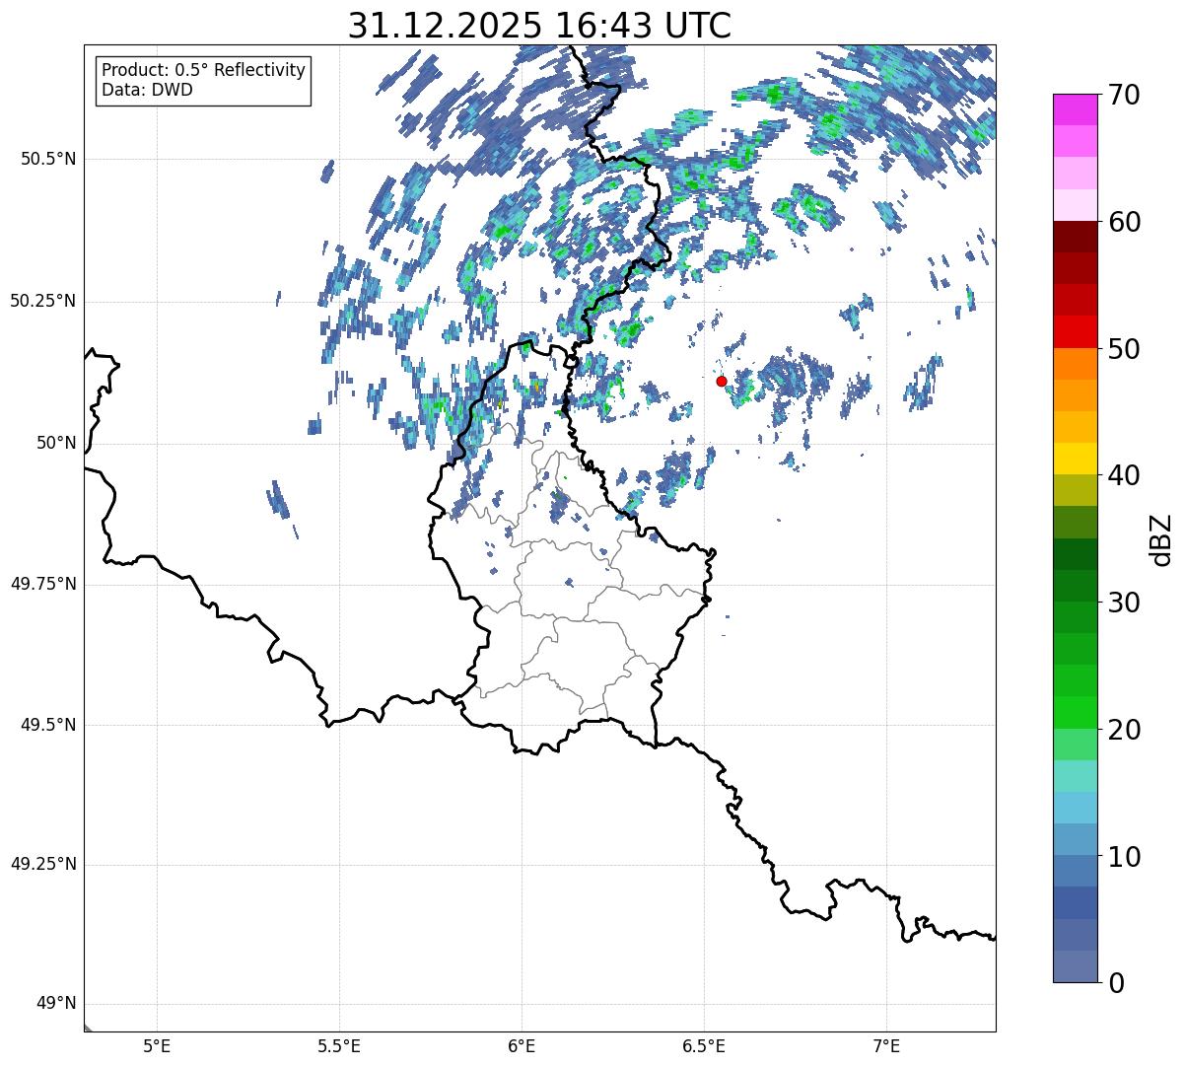Click the 49°N latitude label

click(55, 1004)
